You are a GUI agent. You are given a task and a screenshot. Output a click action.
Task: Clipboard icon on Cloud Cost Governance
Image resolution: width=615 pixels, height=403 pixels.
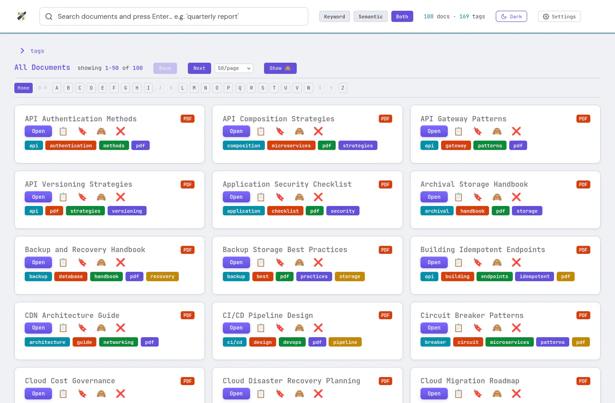tap(63, 394)
